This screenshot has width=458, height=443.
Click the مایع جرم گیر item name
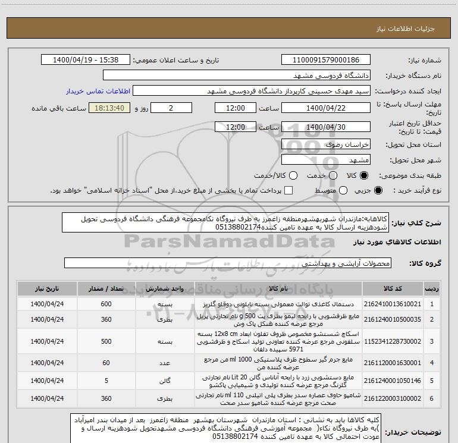pos(278,363)
